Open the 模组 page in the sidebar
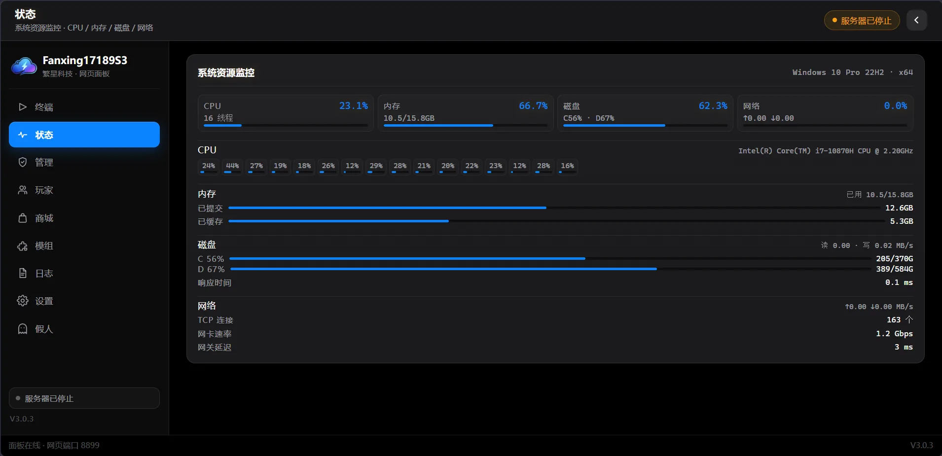Image resolution: width=942 pixels, height=456 pixels. (x=84, y=246)
